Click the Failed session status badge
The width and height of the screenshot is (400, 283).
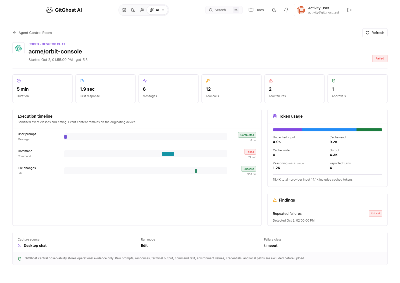pos(380,58)
